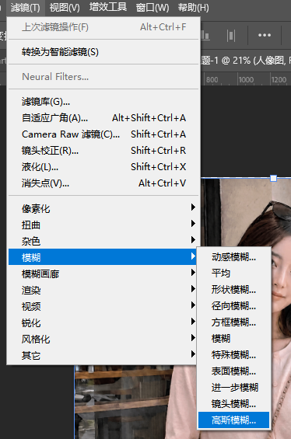Choose 镜头校正(R)... option
Screen dimensions: 291x439
103,151
